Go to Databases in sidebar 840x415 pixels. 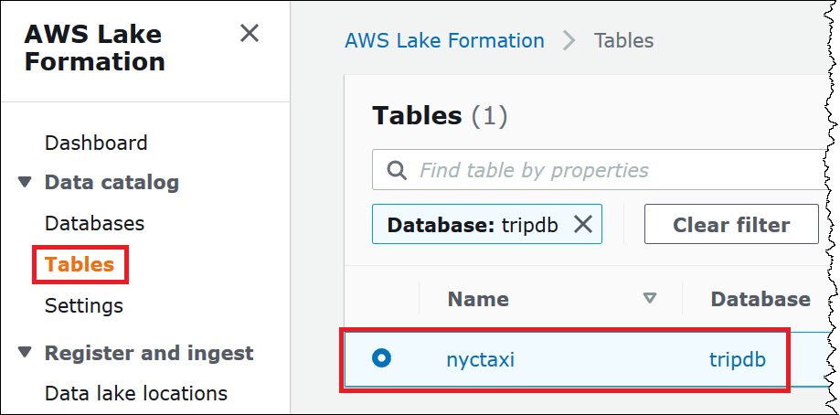[x=94, y=223]
